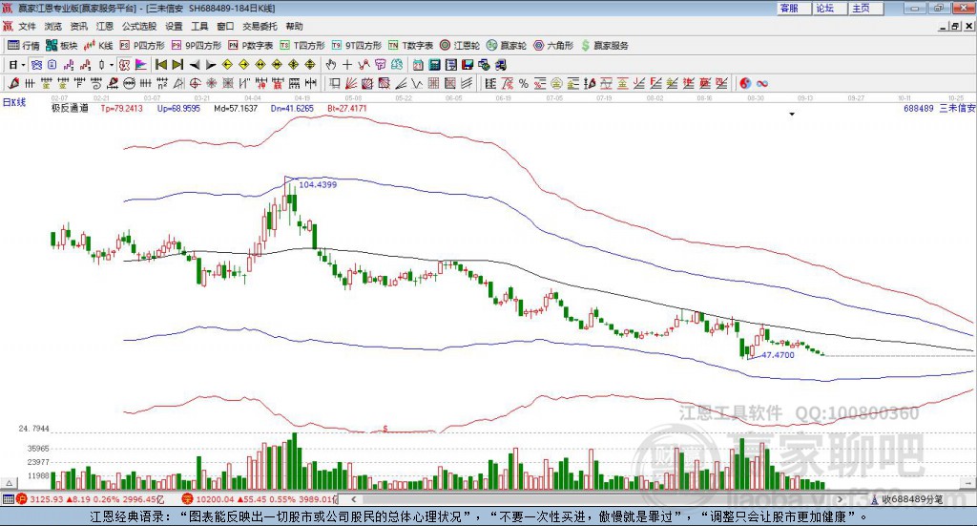The image size is (977, 526).
Task: Open the T四方形 tool
Action: (x=302, y=46)
